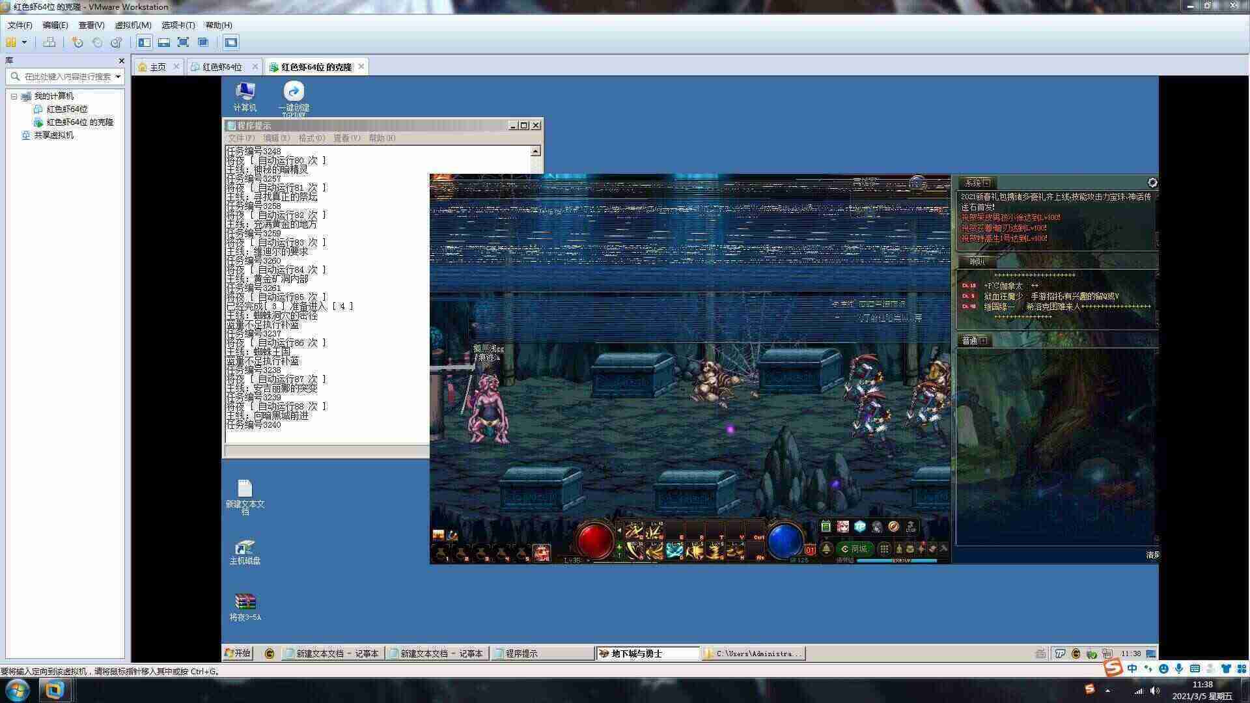The image size is (1250, 703).
Task: Switch to first 新建文本文档 - 记事本 taskbar button
Action: (332, 653)
